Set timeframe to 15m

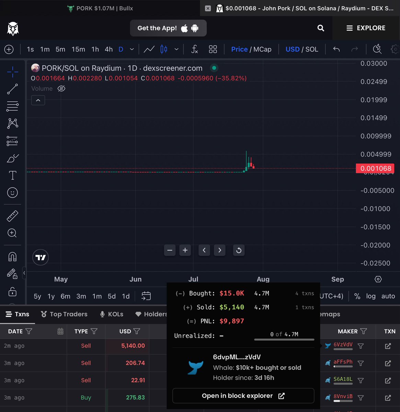78,49
